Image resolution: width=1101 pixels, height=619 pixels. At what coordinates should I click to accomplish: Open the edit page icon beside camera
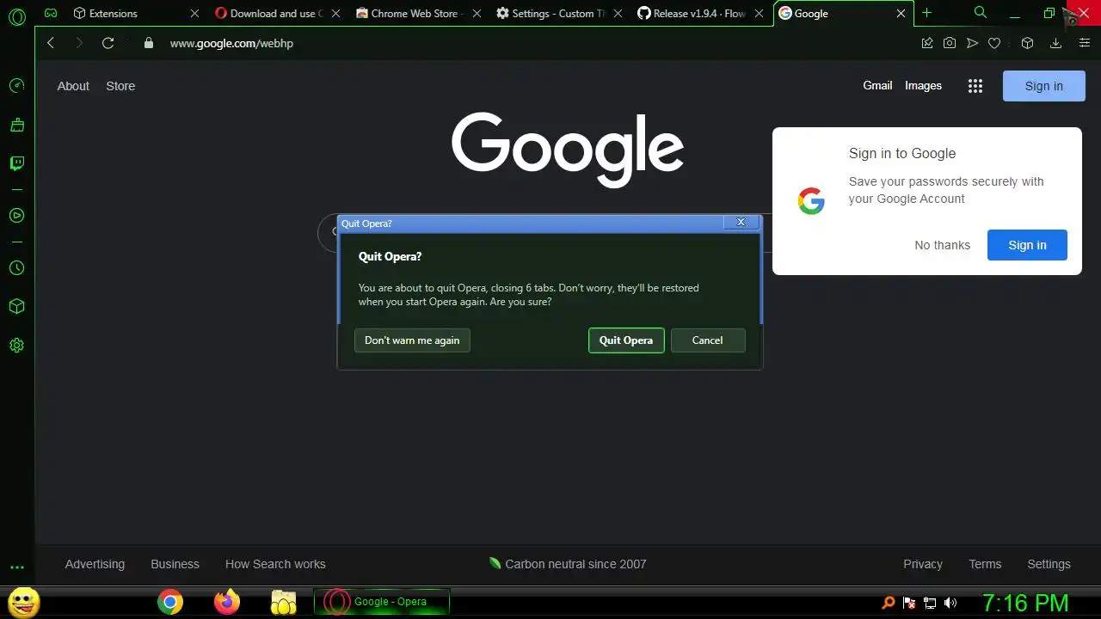coord(927,43)
